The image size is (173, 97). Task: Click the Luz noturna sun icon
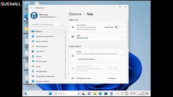pyautogui.click(x=73, y=27)
